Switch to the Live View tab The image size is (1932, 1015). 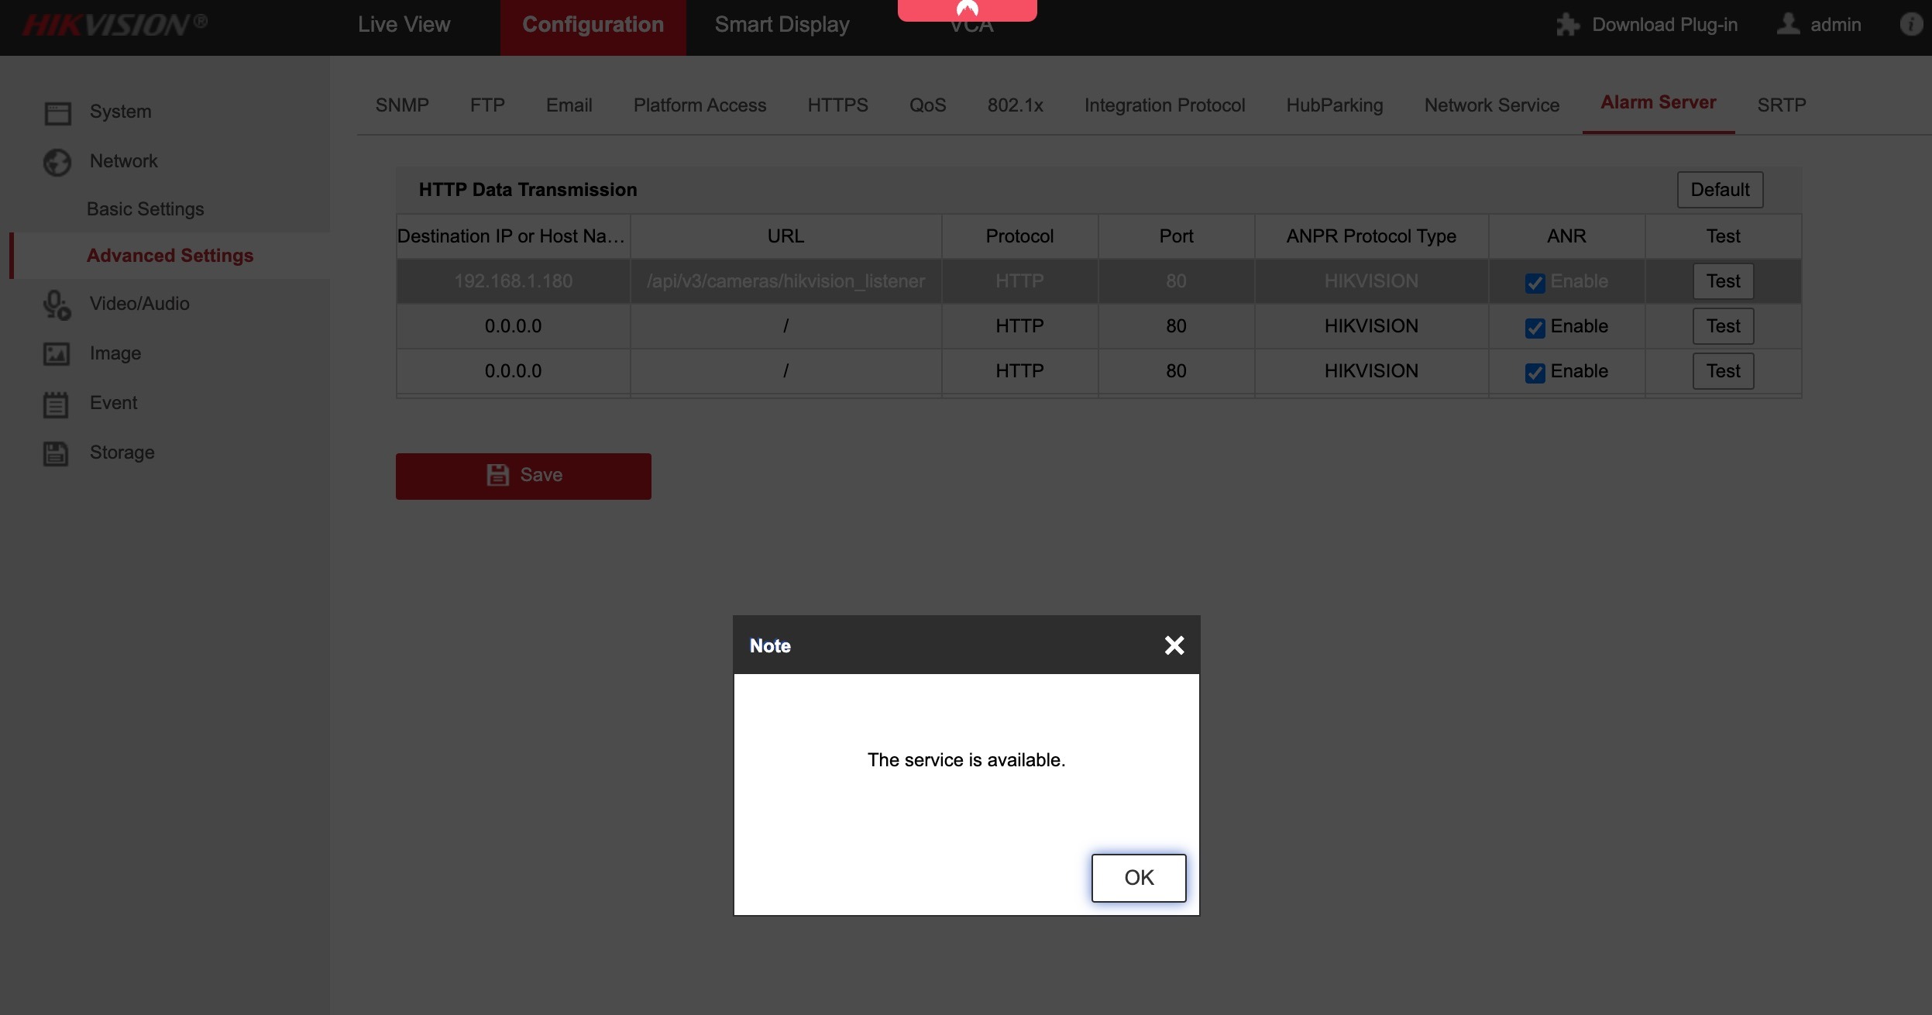[x=404, y=24]
